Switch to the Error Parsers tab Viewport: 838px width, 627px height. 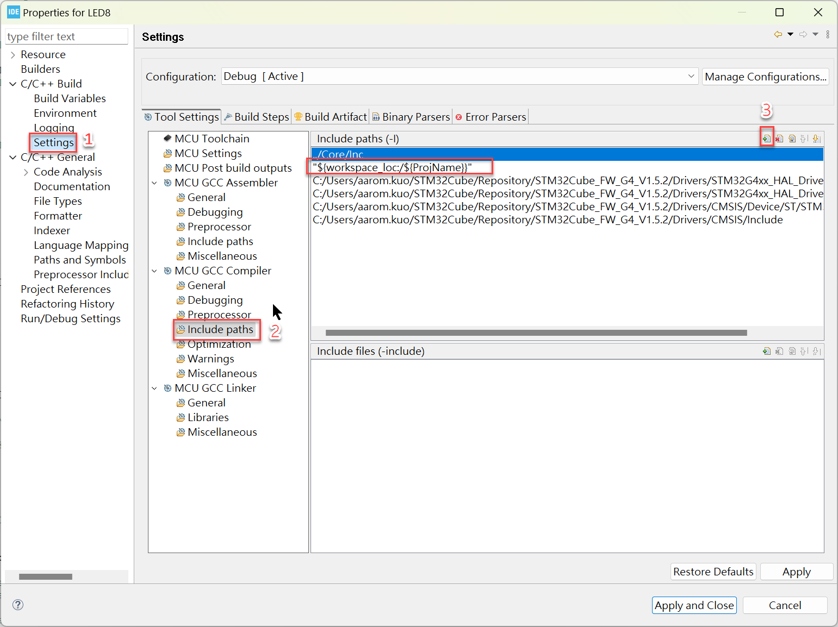(x=491, y=117)
